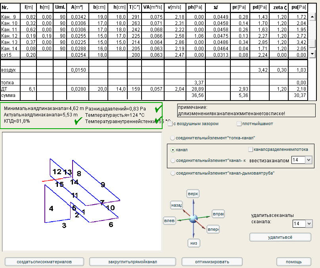This screenshot has height=268, width=320.
Task: Click the 'создать список материалов' button
Action: point(44,262)
